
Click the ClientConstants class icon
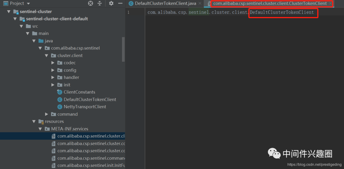pyautogui.click(x=60, y=92)
